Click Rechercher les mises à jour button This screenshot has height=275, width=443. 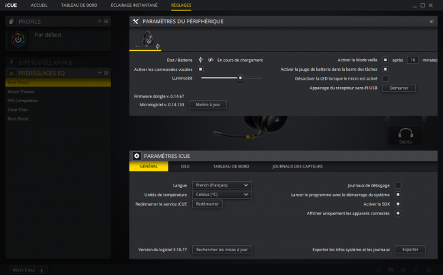pyautogui.click(x=221, y=250)
